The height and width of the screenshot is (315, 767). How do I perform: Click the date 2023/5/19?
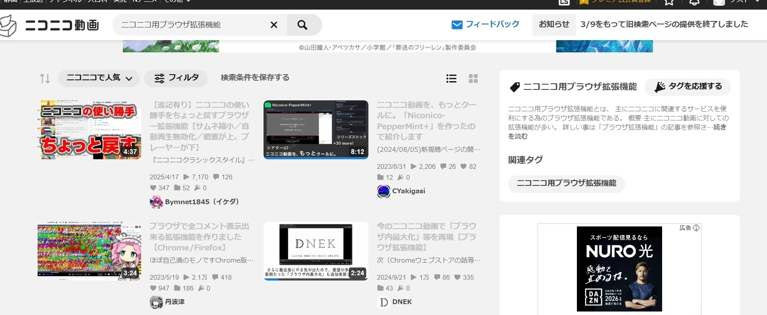[x=164, y=277]
